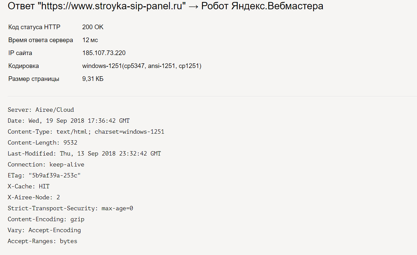Click the Content-Type header line
Screen dimensions: 417x255
point(86,132)
